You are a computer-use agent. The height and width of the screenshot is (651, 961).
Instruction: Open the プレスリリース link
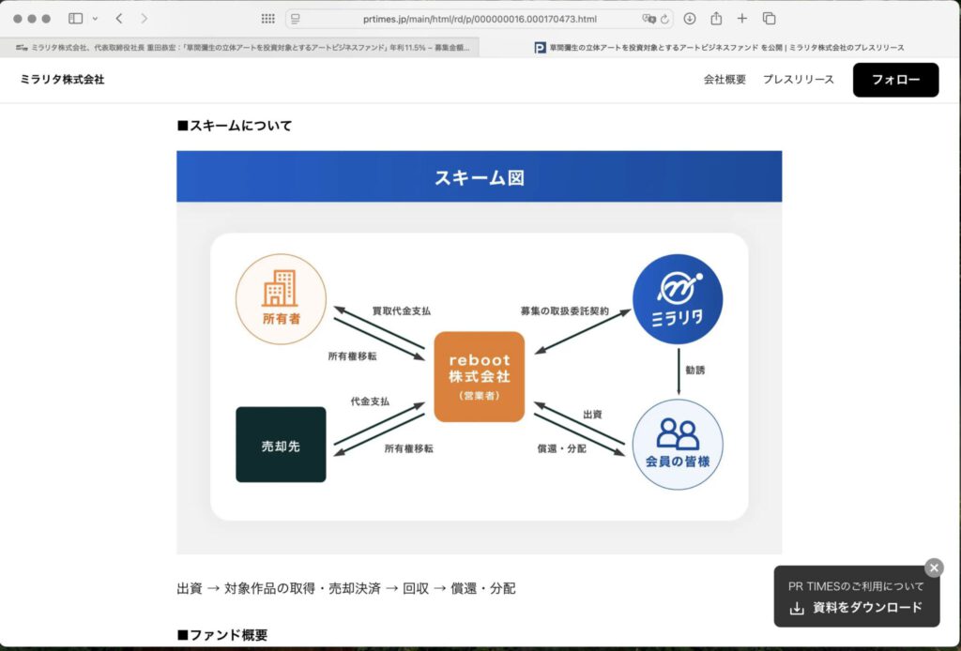coord(798,80)
